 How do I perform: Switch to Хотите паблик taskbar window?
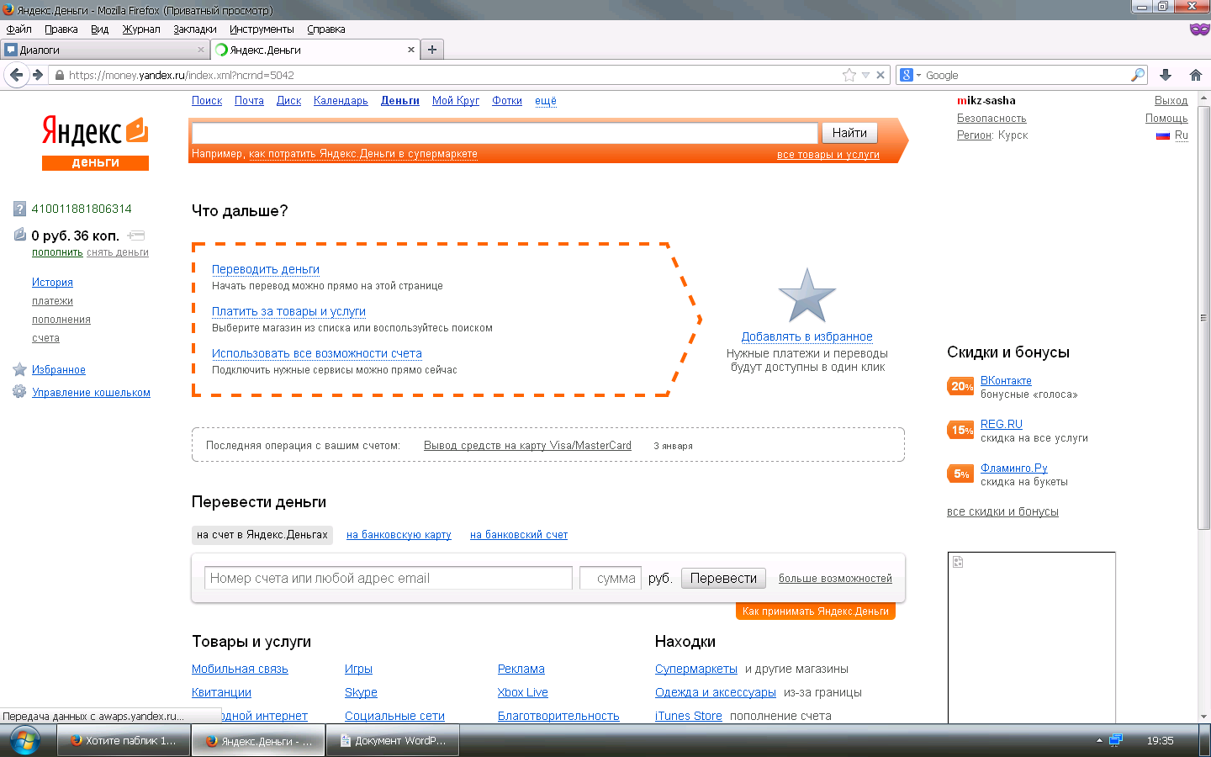coord(124,741)
